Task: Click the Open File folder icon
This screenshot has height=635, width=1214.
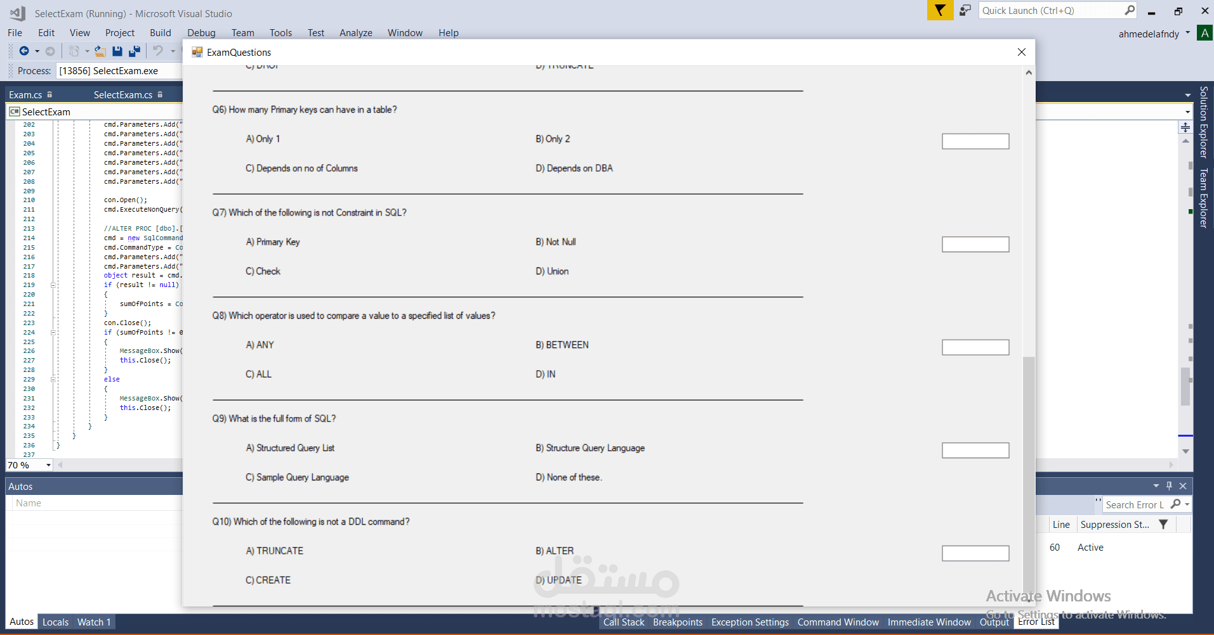Action: point(100,51)
